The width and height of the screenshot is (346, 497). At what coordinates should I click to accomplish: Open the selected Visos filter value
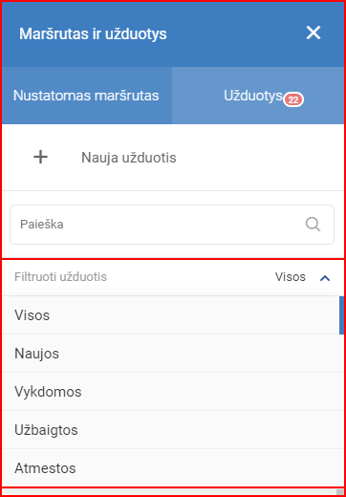[291, 277]
